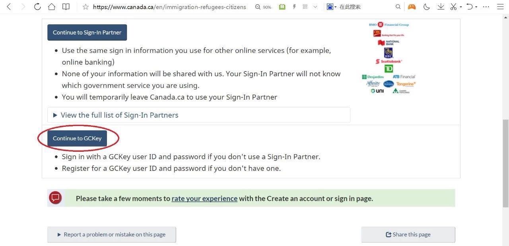Click the Continue to GCKey button
509x246 pixels.
click(77, 138)
